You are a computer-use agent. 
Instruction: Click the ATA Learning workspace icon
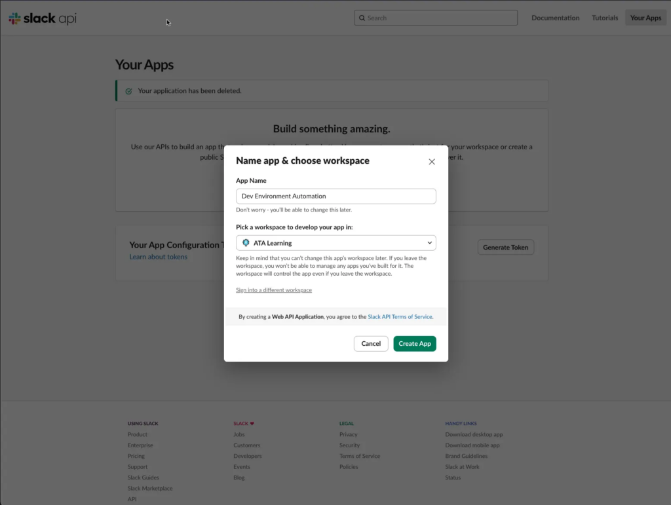pyautogui.click(x=246, y=243)
